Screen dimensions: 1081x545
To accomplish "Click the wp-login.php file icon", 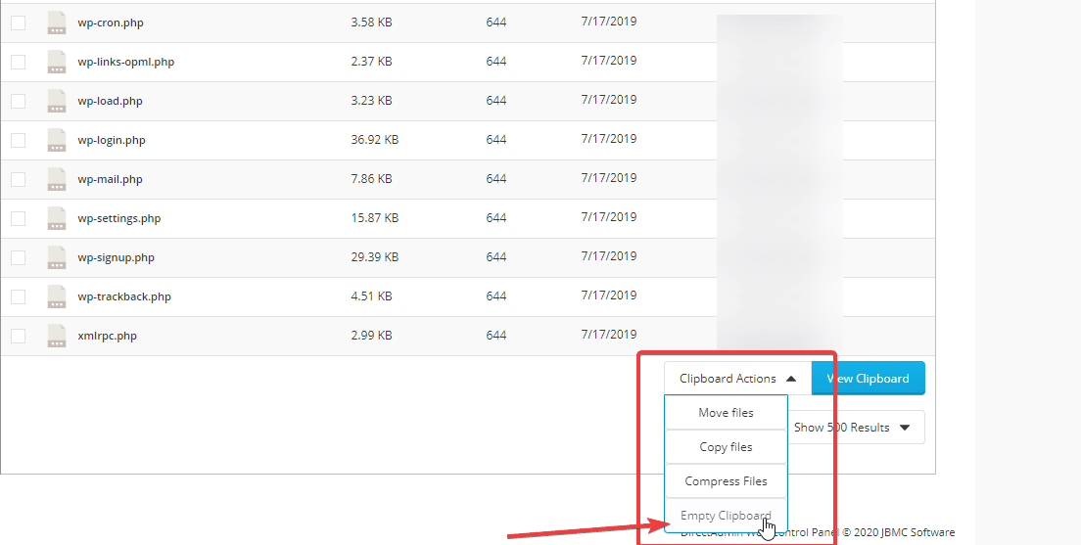I will (x=57, y=140).
